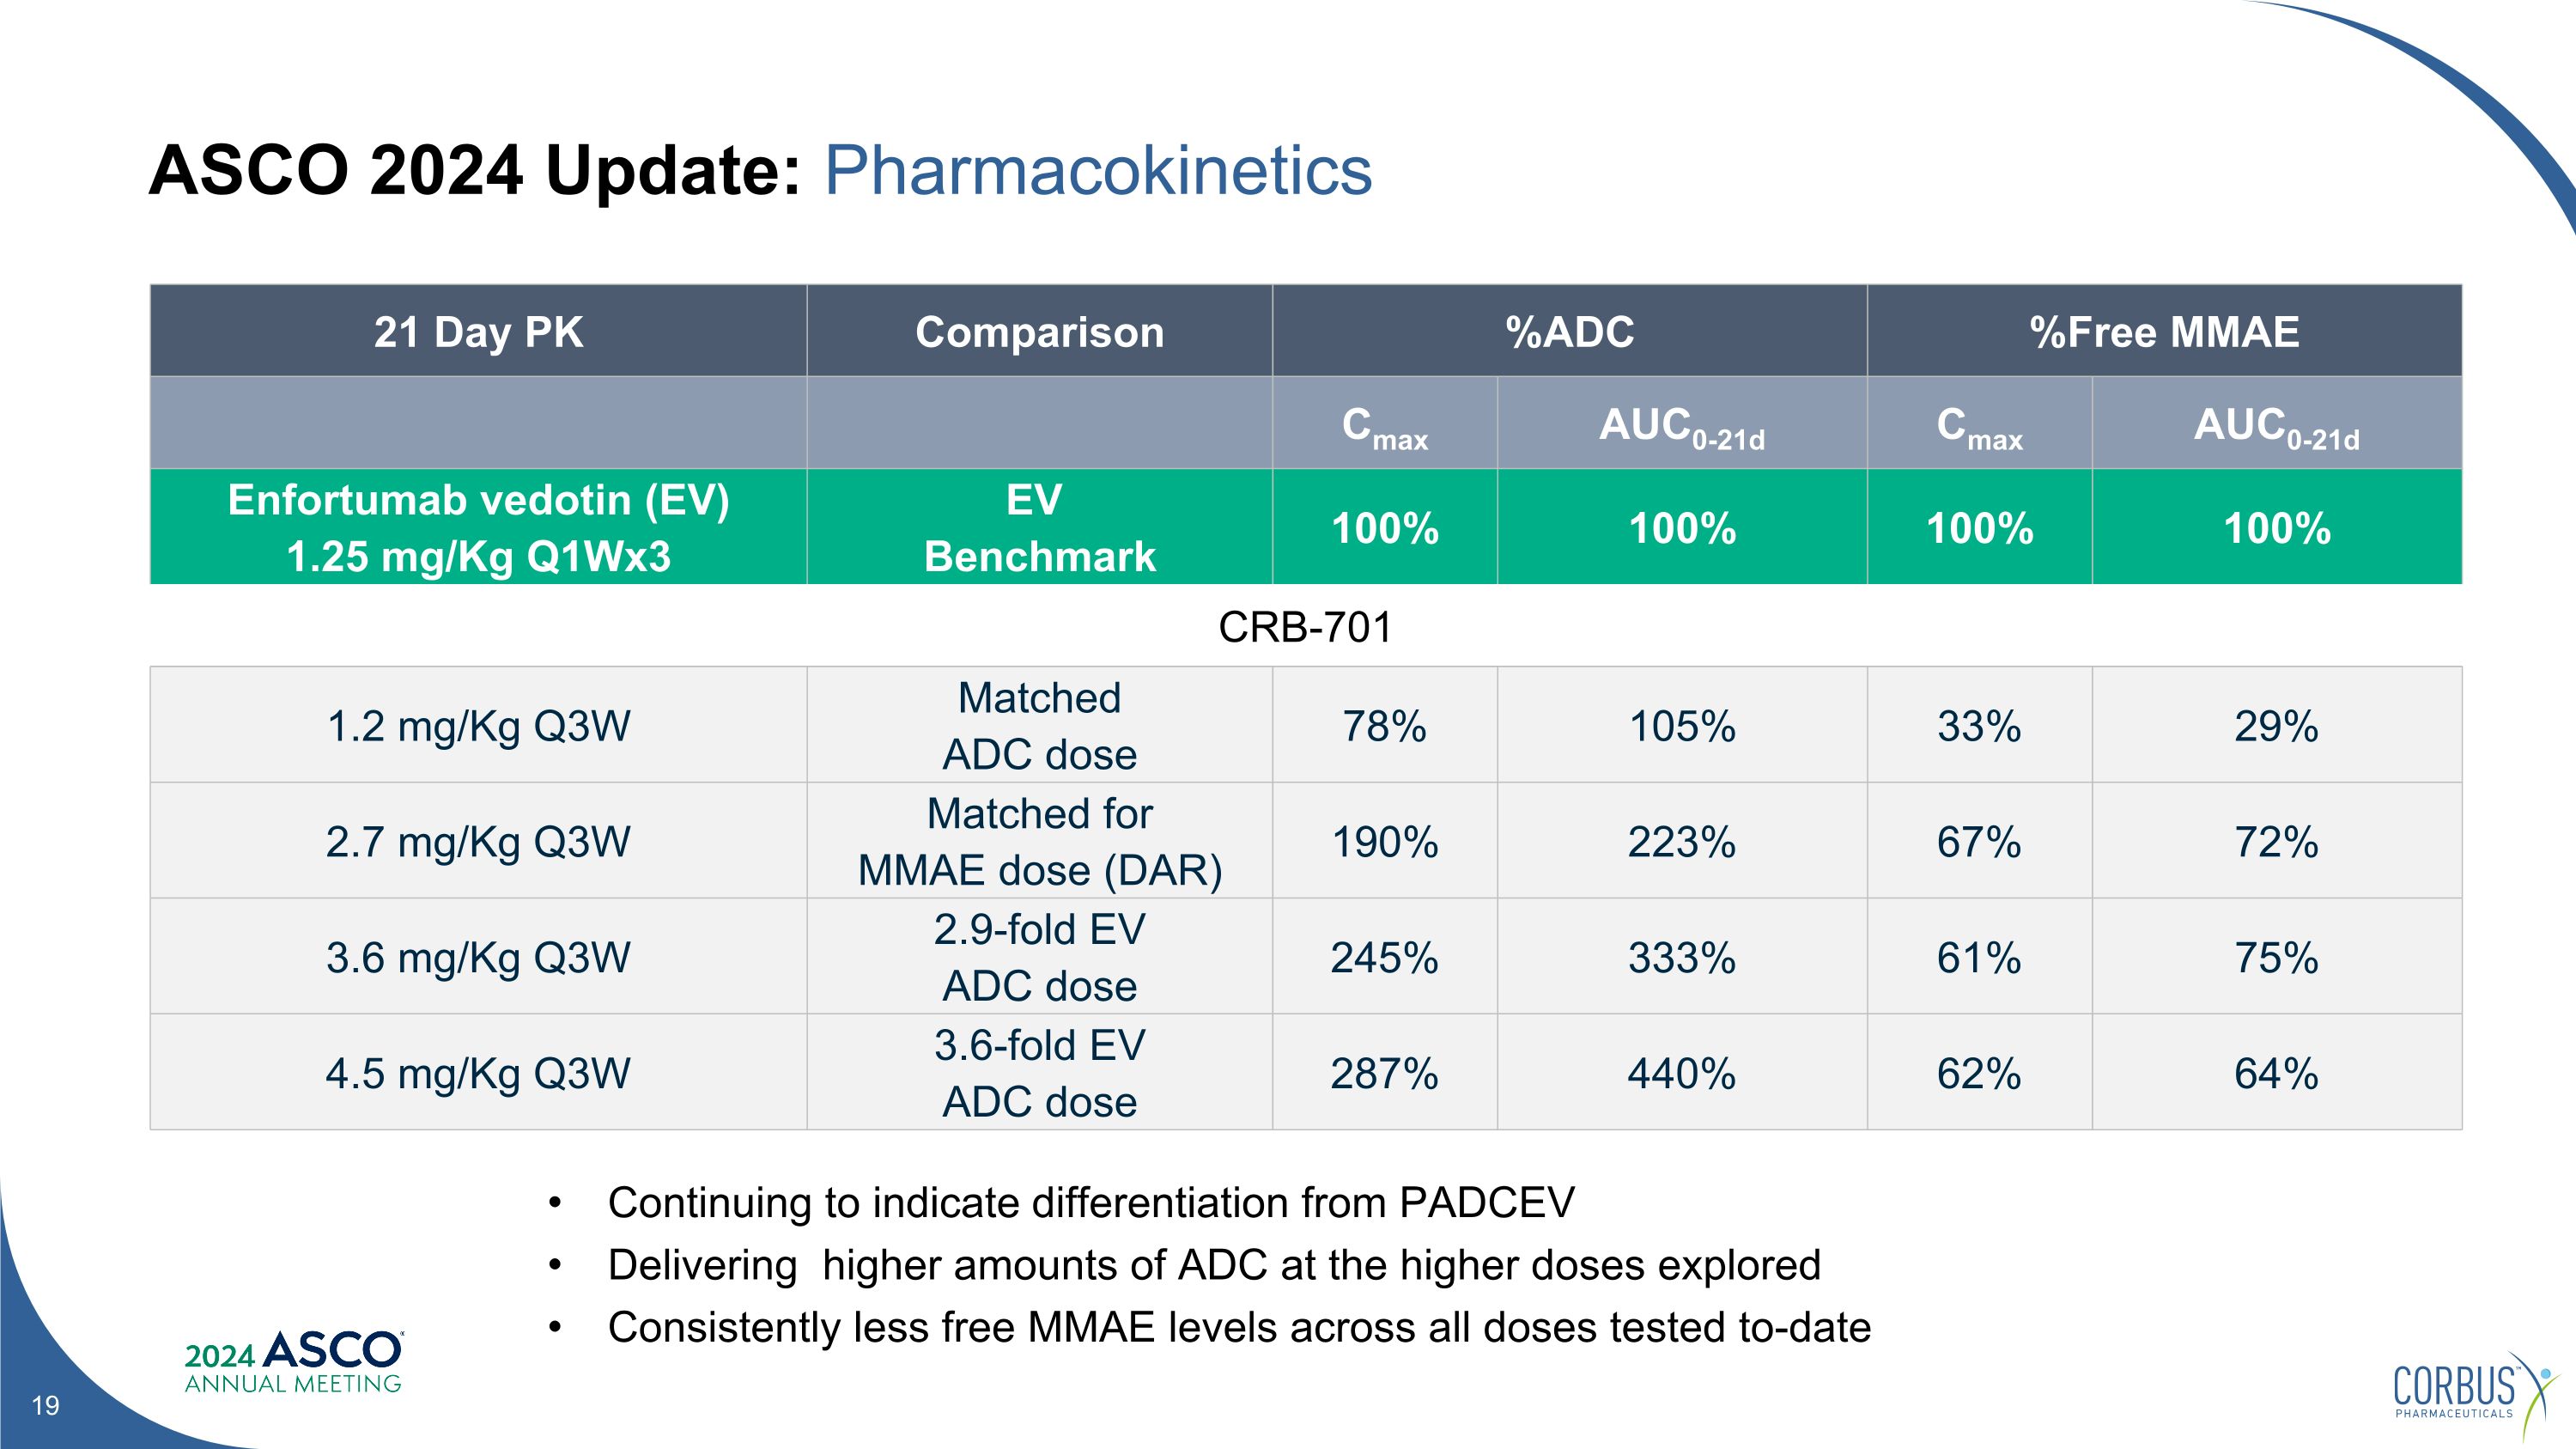2576x1449 pixels.
Task: Click the slide number 19
Action: pos(46,1405)
